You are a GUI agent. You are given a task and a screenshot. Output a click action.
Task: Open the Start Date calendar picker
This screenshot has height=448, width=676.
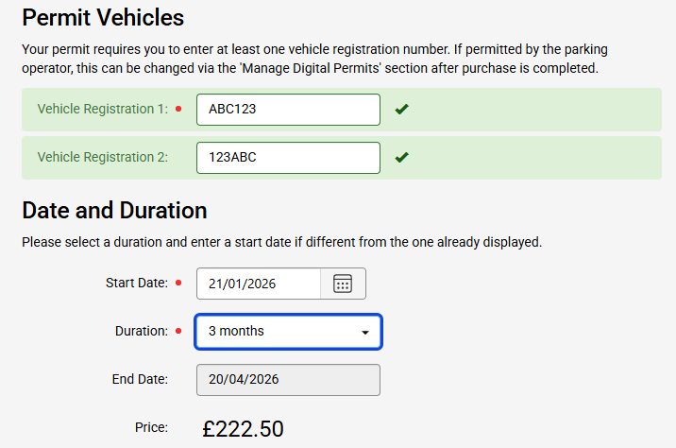tap(343, 284)
